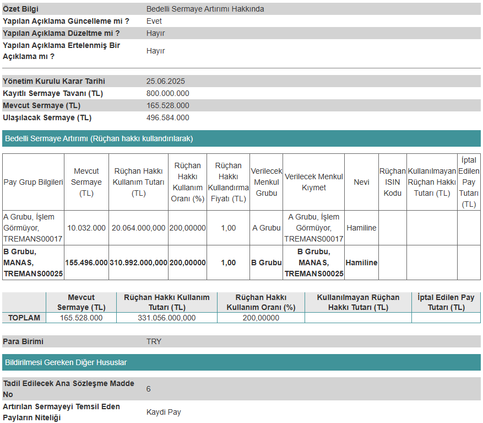Select the amount 20.064.000,000 in A Grubu row
The width and height of the screenshot is (483, 423).
point(138,228)
